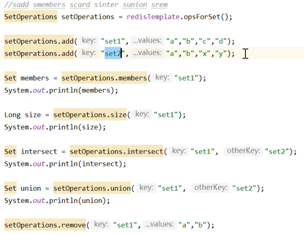Click the otherKey: hint in the intersect call
Image resolution: width=304 pixels, height=235 pixels.
tap(243, 151)
